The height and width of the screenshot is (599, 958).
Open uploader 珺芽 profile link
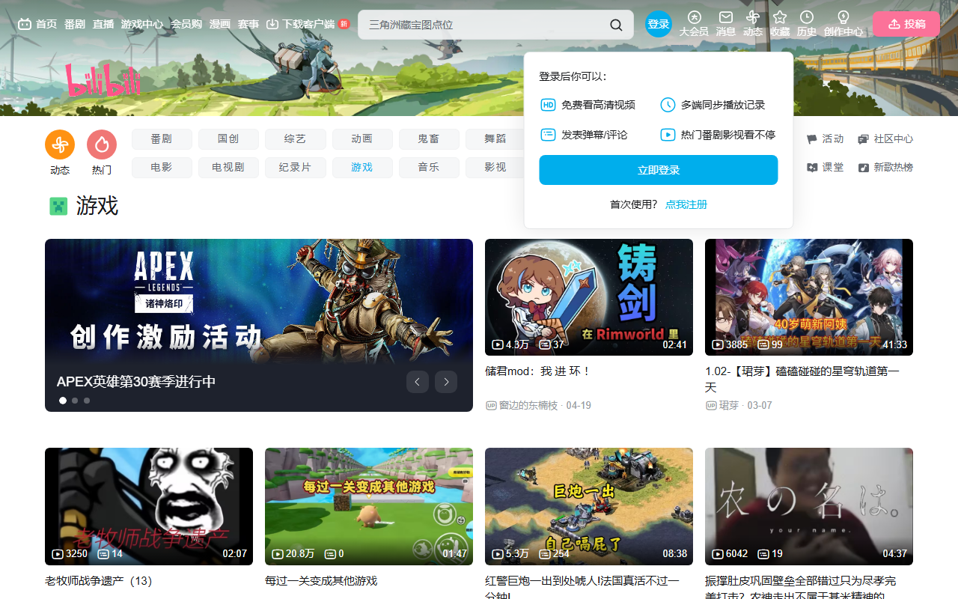729,405
